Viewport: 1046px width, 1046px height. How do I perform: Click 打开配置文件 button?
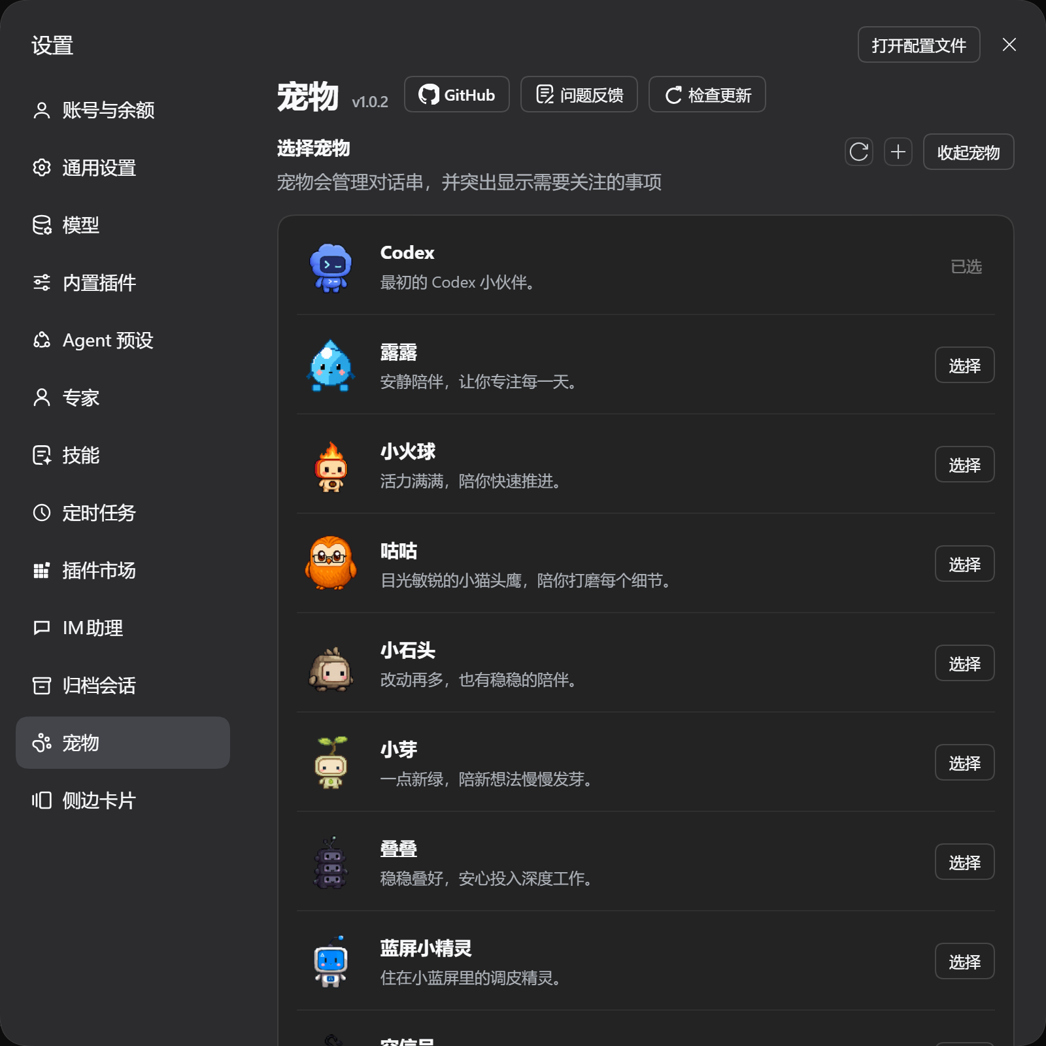[919, 44]
